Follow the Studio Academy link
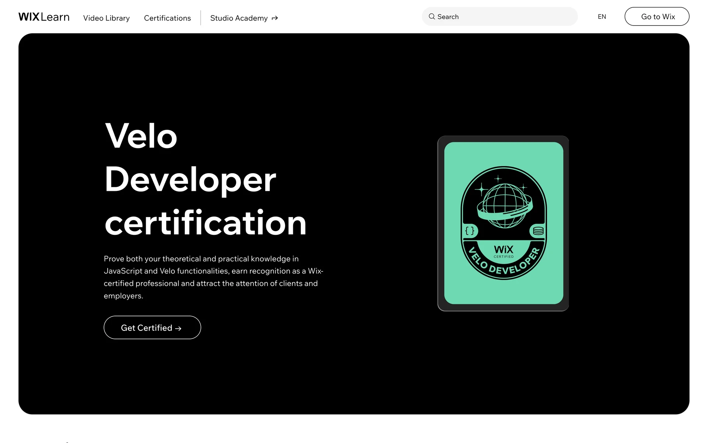Image resolution: width=708 pixels, height=443 pixels. (x=239, y=18)
